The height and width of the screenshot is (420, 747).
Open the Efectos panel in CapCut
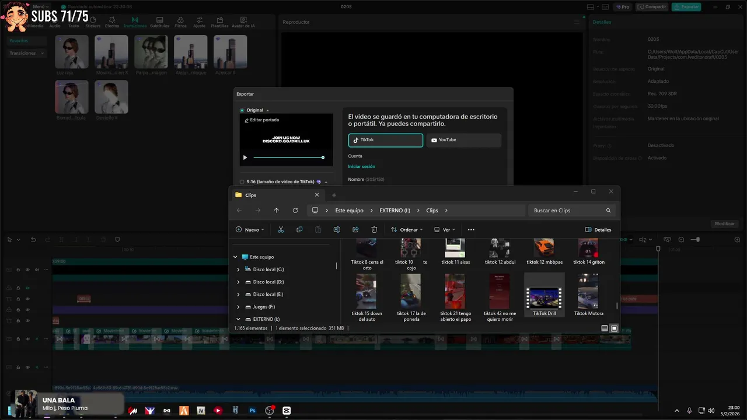coord(112,23)
